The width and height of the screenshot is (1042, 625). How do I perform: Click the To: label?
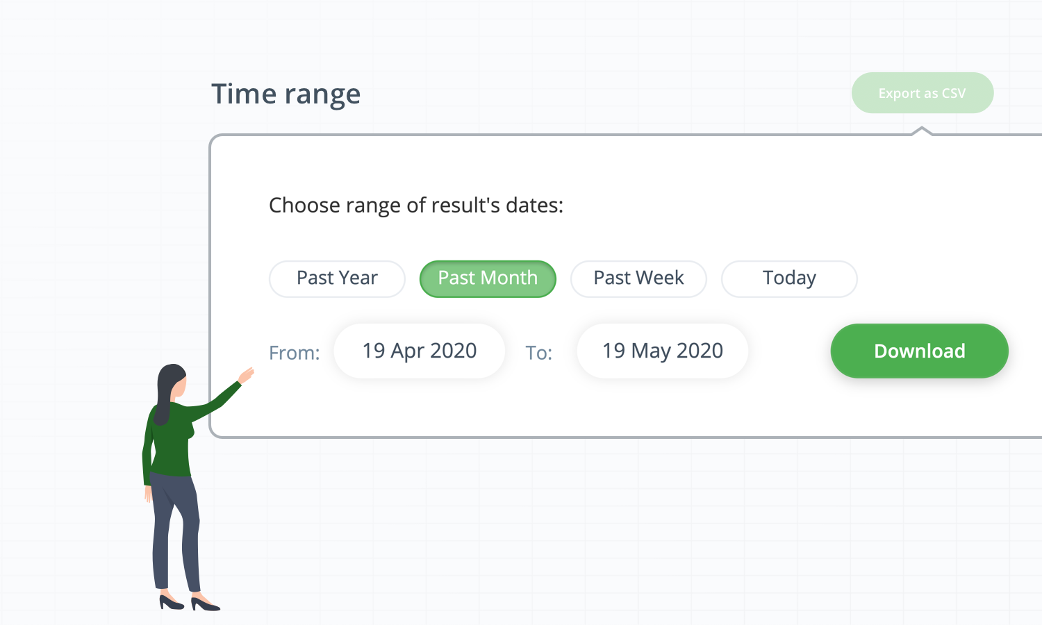click(x=539, y=353)
